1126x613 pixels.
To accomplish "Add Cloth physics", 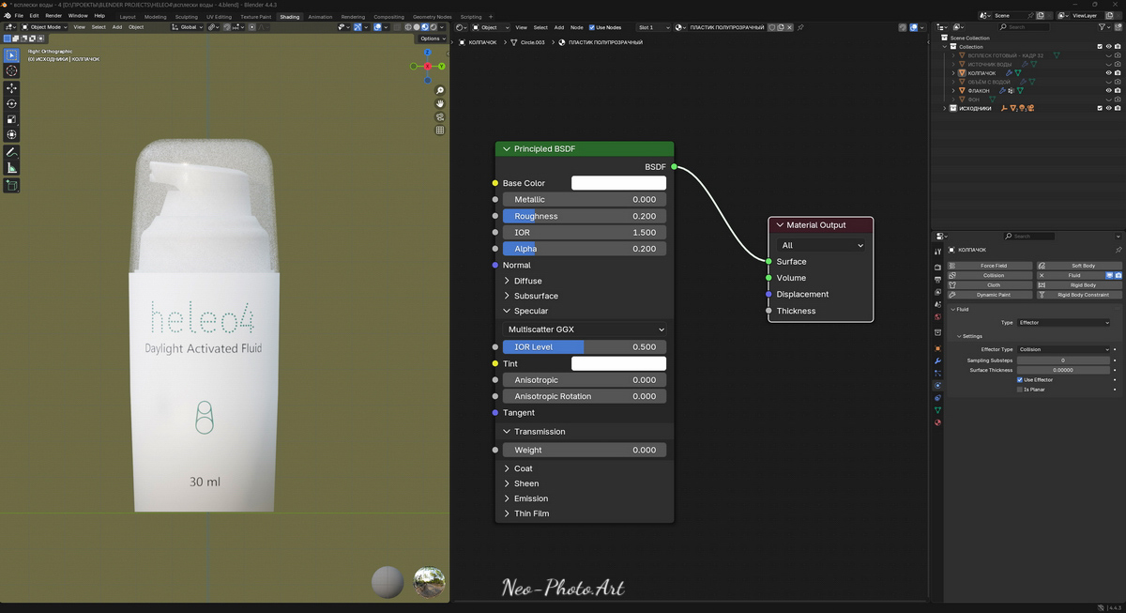I will (990, 285).
